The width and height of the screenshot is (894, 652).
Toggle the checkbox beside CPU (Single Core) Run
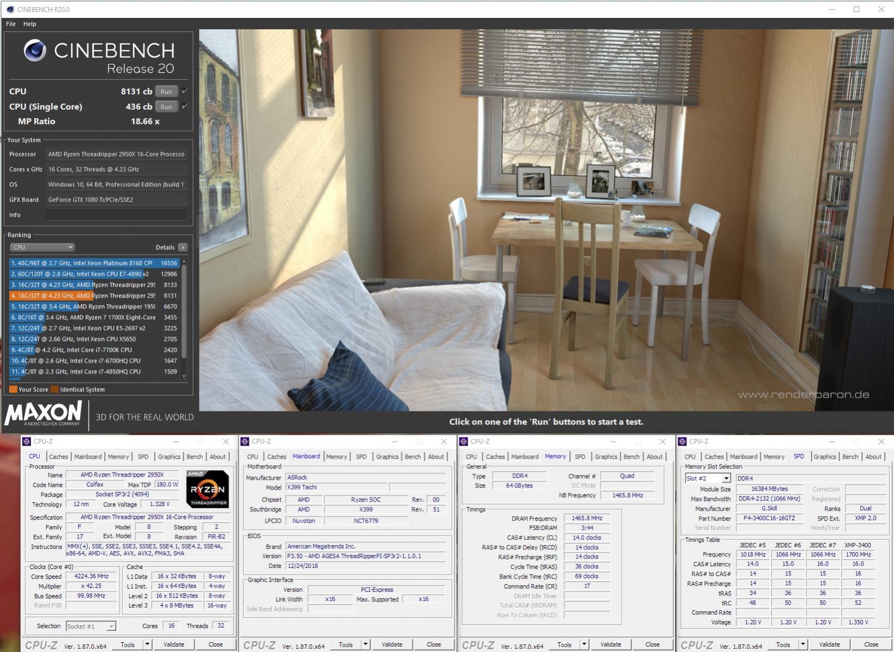(x=185, y=106)
